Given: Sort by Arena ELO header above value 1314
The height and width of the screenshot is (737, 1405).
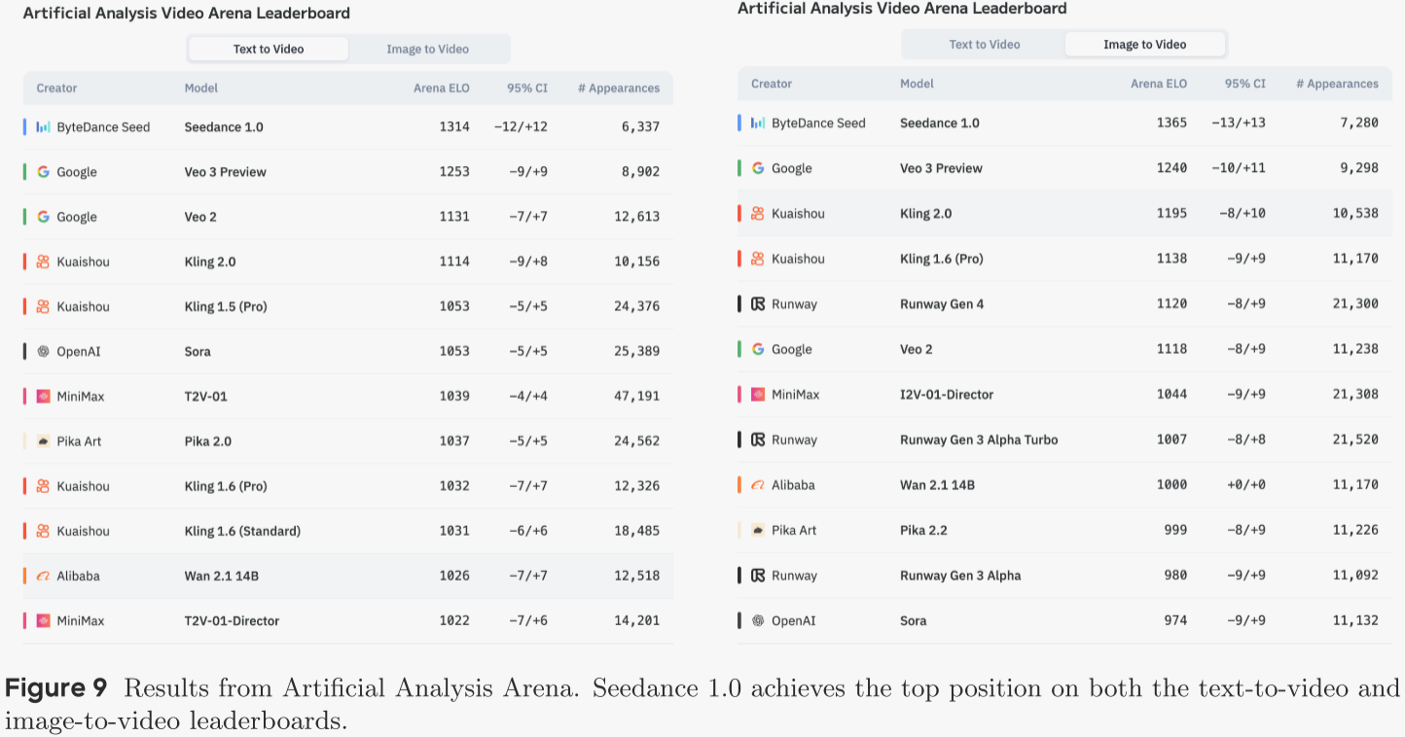Looking at the screenshot, I should (441, 88).
